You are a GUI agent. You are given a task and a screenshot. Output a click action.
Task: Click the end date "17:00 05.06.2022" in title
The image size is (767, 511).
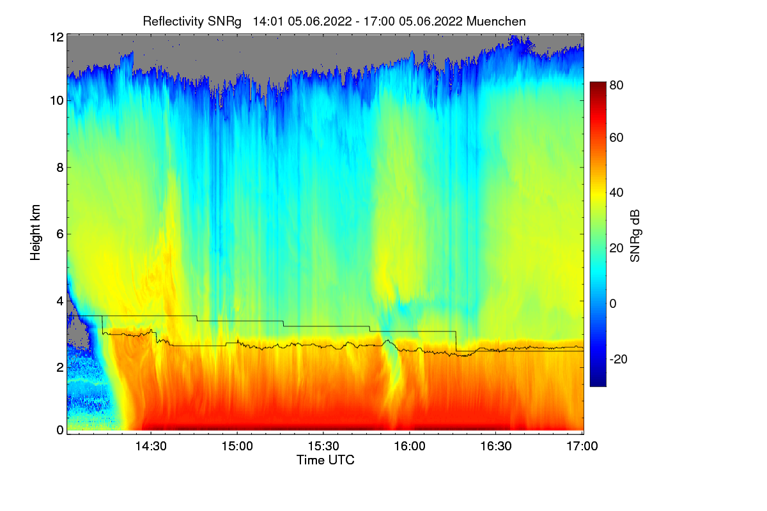414,21
